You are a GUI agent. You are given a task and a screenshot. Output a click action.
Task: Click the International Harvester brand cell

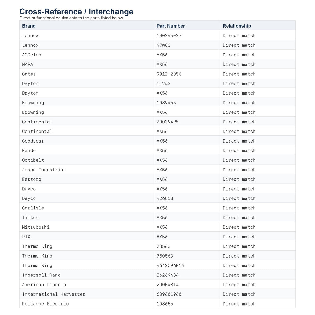87,294
